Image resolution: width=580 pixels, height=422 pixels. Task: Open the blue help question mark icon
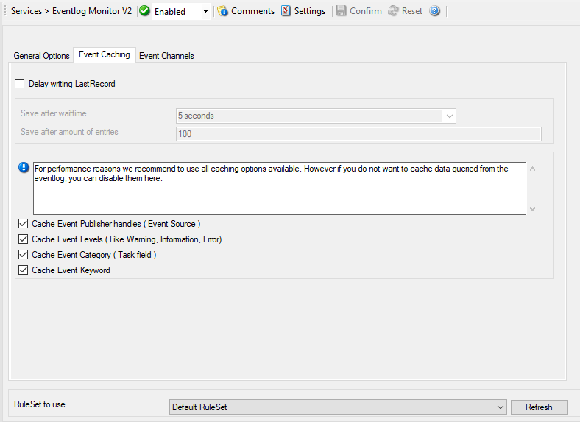pos(435,11)
